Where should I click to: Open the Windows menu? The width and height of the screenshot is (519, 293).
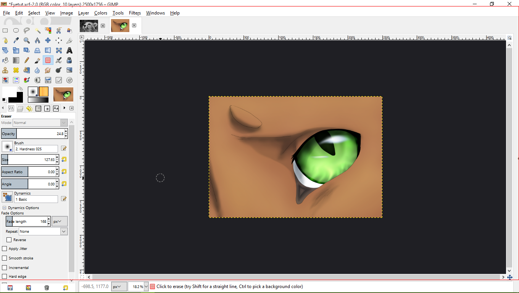pos(155,13)
